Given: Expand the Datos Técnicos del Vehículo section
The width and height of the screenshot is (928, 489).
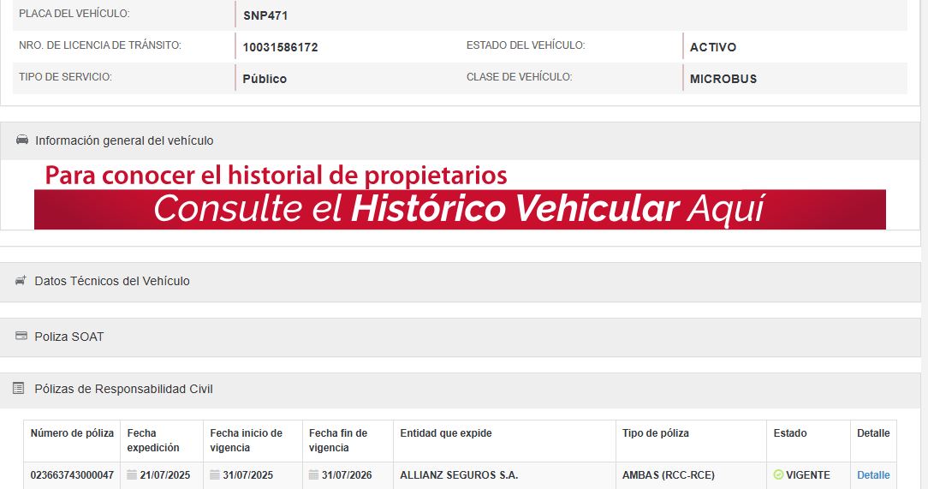Looking at the screenshot, I should point(112,281).
